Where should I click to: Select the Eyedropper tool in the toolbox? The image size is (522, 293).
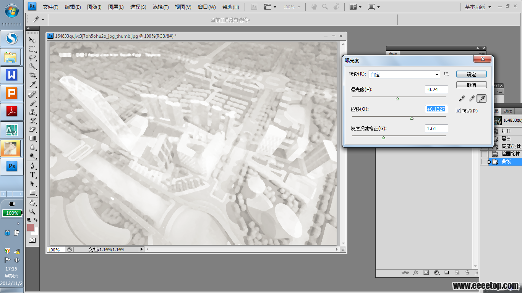click(32, 84)
